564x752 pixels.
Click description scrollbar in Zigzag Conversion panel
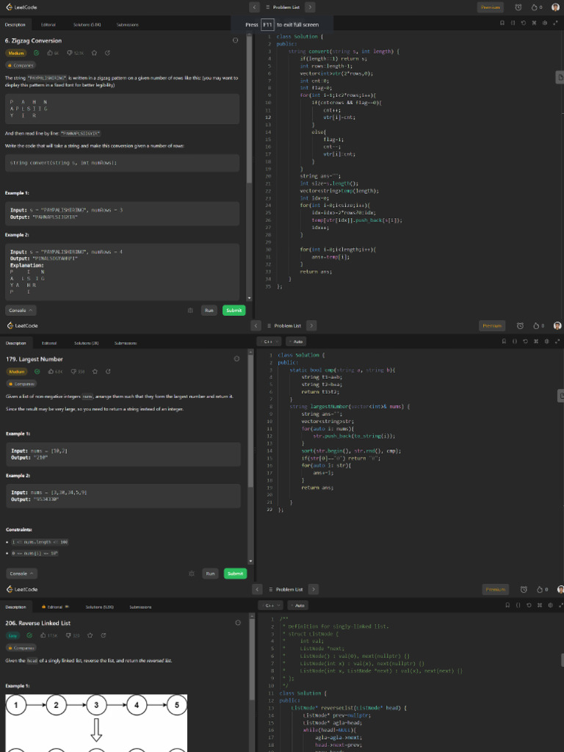click(249, 110)
